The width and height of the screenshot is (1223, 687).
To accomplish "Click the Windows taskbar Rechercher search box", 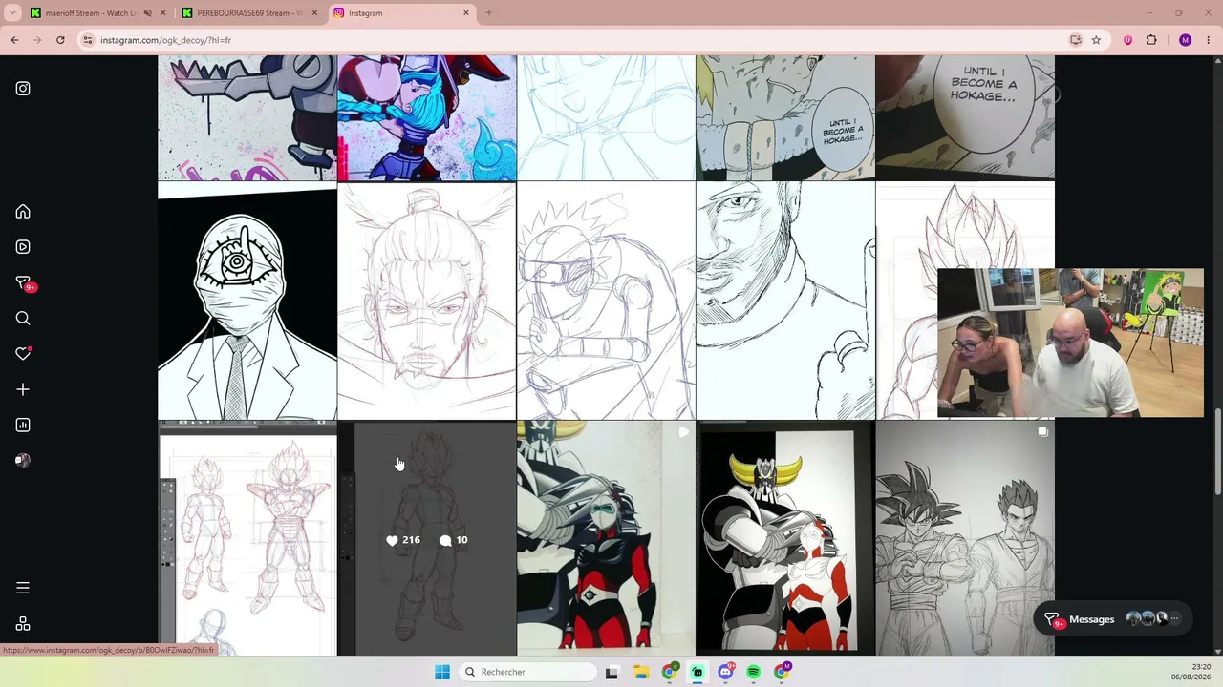I will (x=527, y=672).
